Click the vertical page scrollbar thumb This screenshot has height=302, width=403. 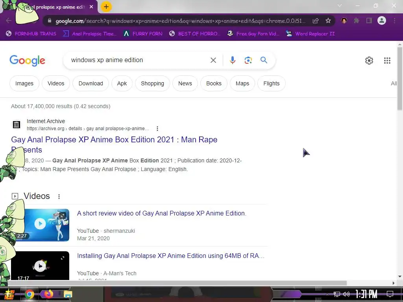400,79
